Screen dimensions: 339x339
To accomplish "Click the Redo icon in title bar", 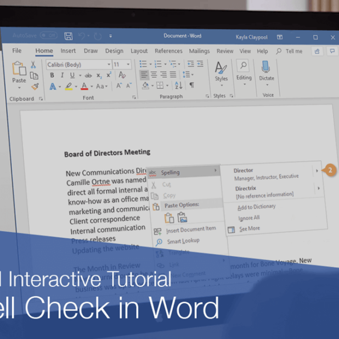I will [98, 36].
